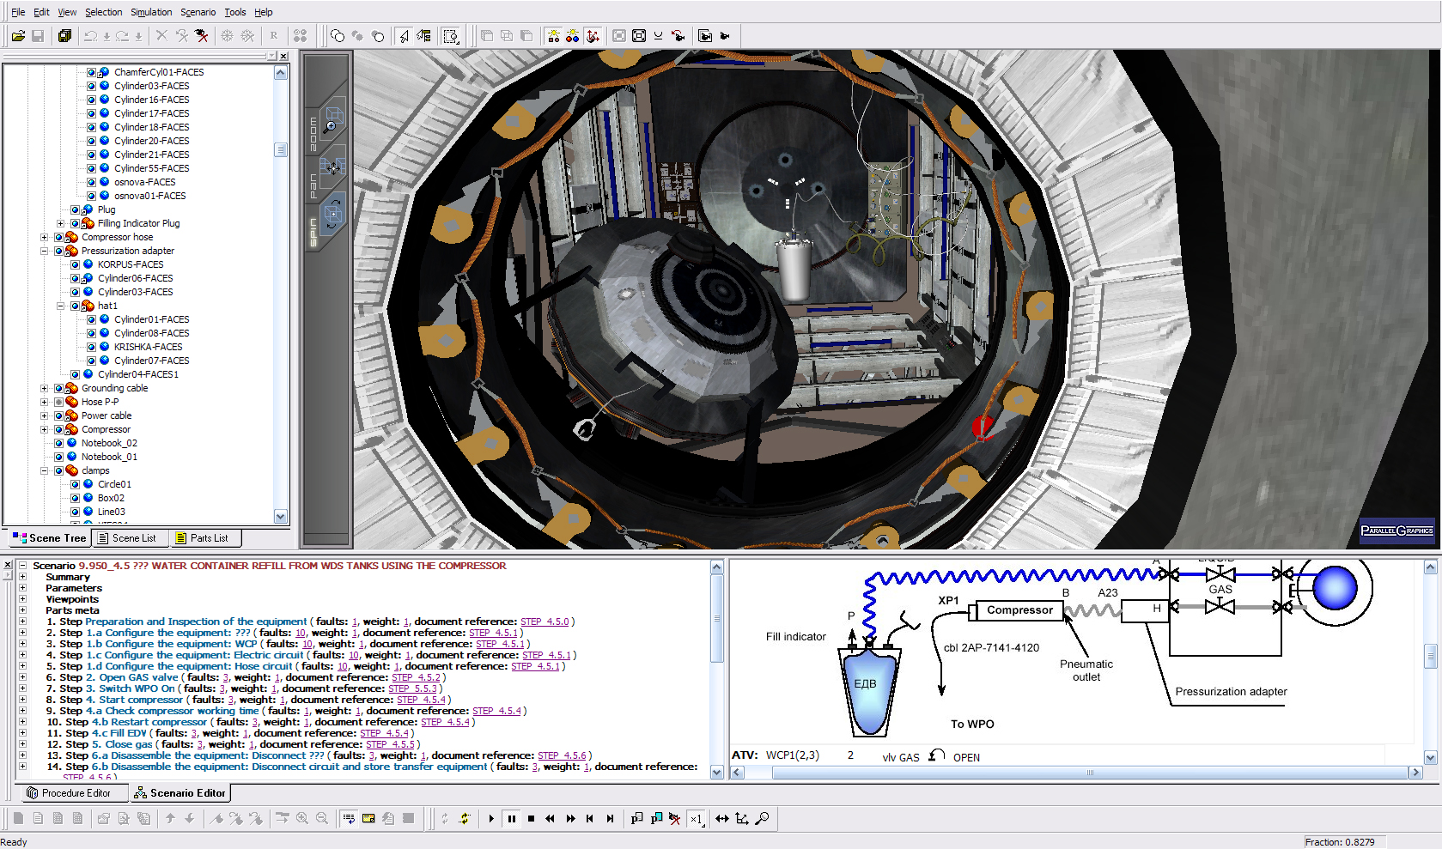Screen dimensions: 1442x849
Task: Toggle visibility of KORPUS-FACES
Action: [75, 264]
